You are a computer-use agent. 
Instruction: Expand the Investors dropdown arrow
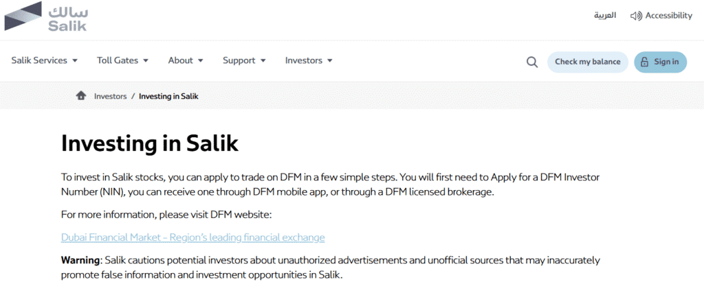pyautogui.click(x=330, y=60)
